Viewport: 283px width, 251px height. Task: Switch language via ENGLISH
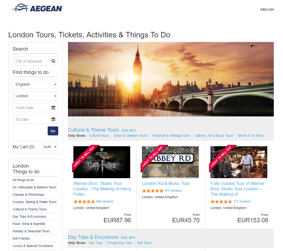[267, 9]
